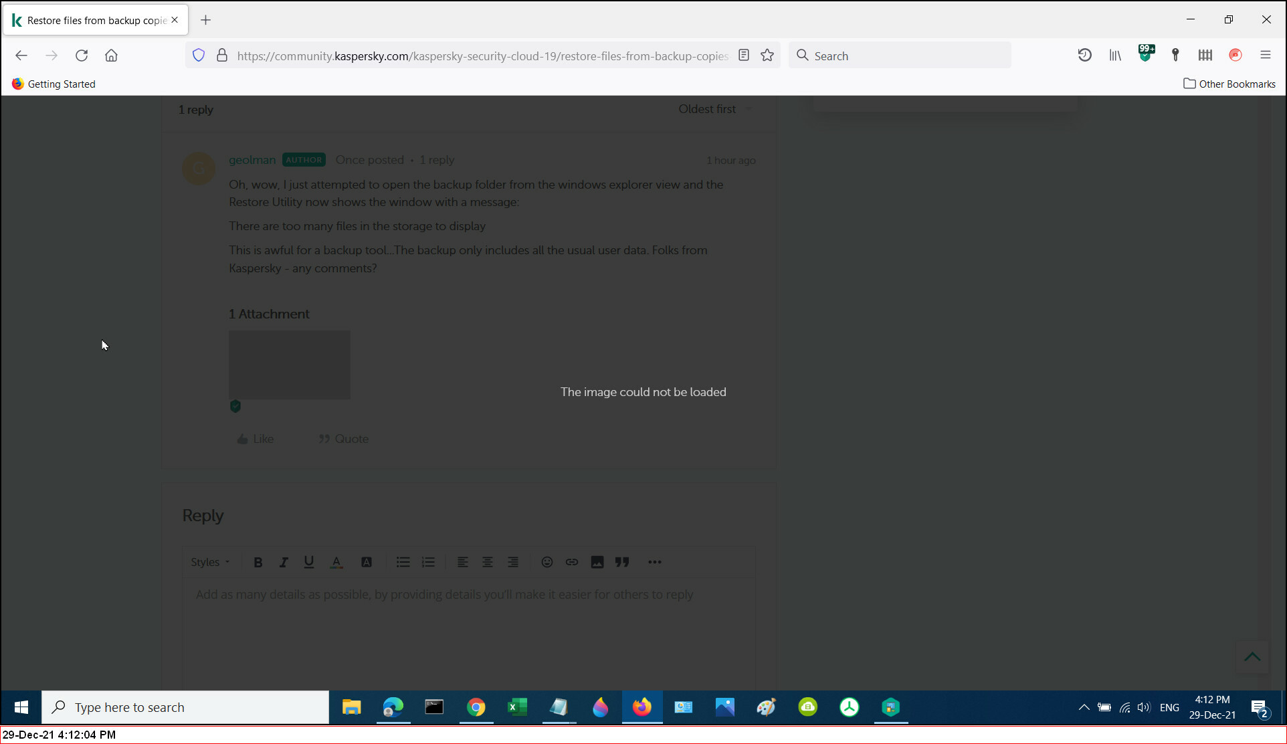Open the notification center

point(1260,708)
